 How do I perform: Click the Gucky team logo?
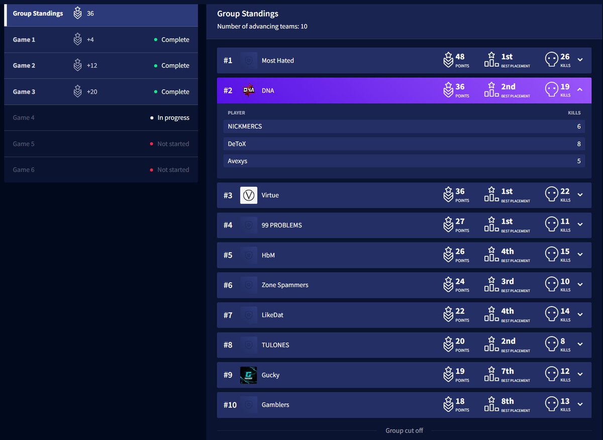pos(249,375)
